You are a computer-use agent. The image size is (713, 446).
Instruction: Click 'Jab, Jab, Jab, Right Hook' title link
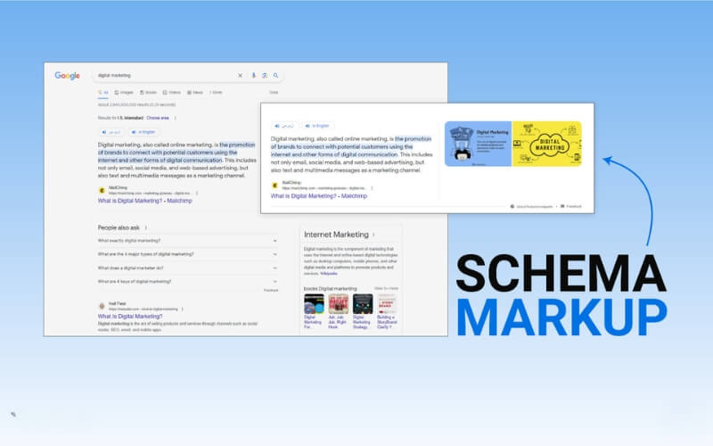pyautogui.click(x=338, y=322)
